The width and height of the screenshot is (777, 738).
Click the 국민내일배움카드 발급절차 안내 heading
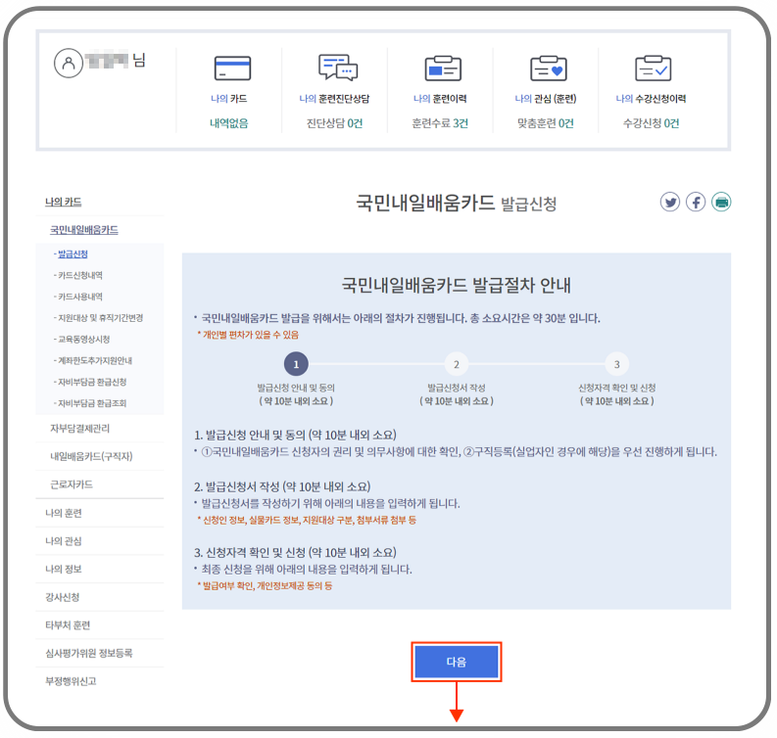pyautogui.click(x=457, y=285)
